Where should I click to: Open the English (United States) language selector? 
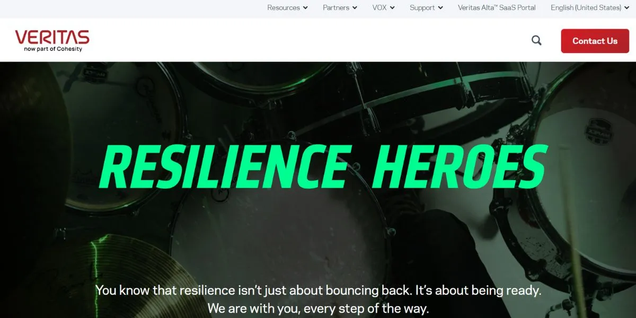tap(586, 8)
